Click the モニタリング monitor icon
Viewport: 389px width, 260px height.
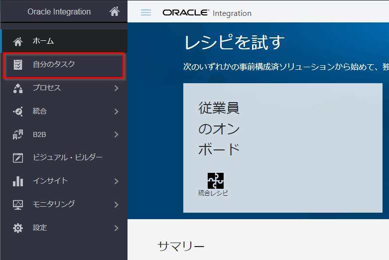click(18, 204)
